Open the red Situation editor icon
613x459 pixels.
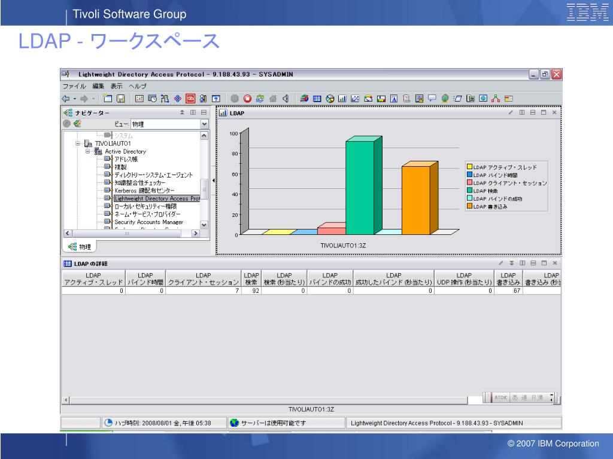(190, 99)
